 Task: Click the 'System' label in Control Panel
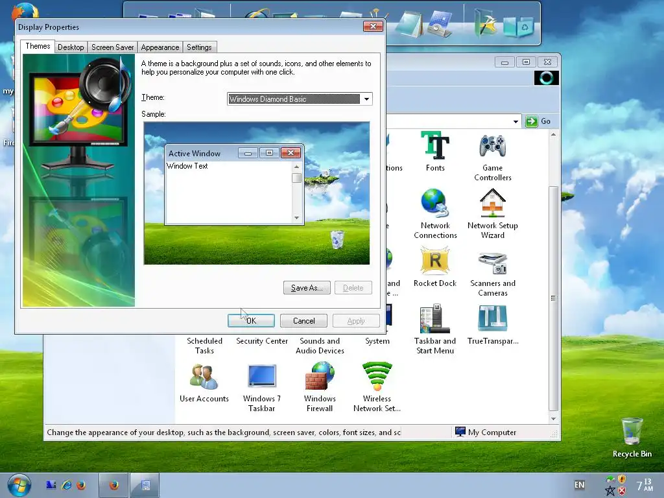377,341
